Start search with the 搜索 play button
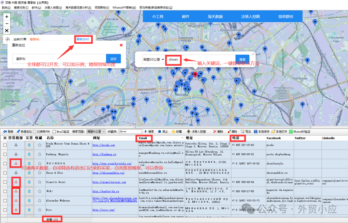 (150, 132)
